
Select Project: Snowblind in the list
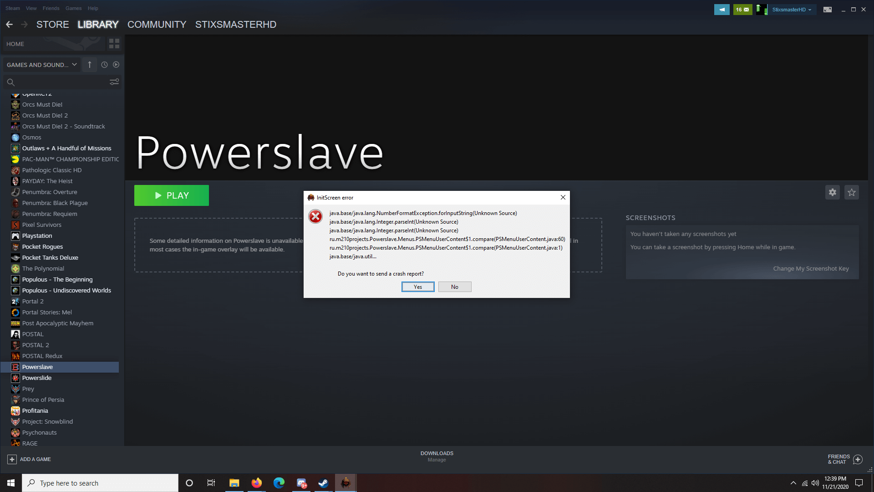(60, 421)
